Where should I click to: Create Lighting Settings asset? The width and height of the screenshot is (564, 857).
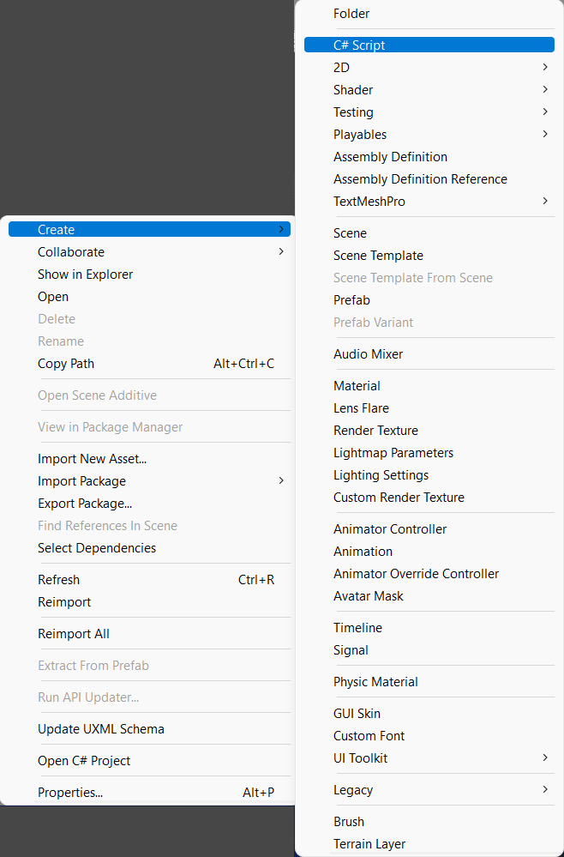tap(429, 475)
